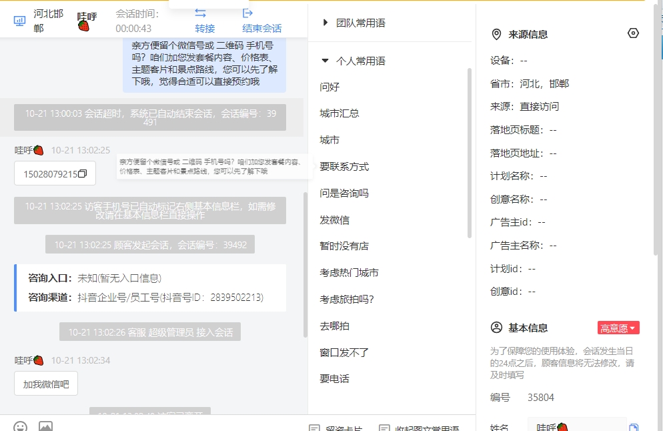This screenshot has width=663, height=431.
Task: Select quick phrase 问是咨询吗
Action: 344,193
